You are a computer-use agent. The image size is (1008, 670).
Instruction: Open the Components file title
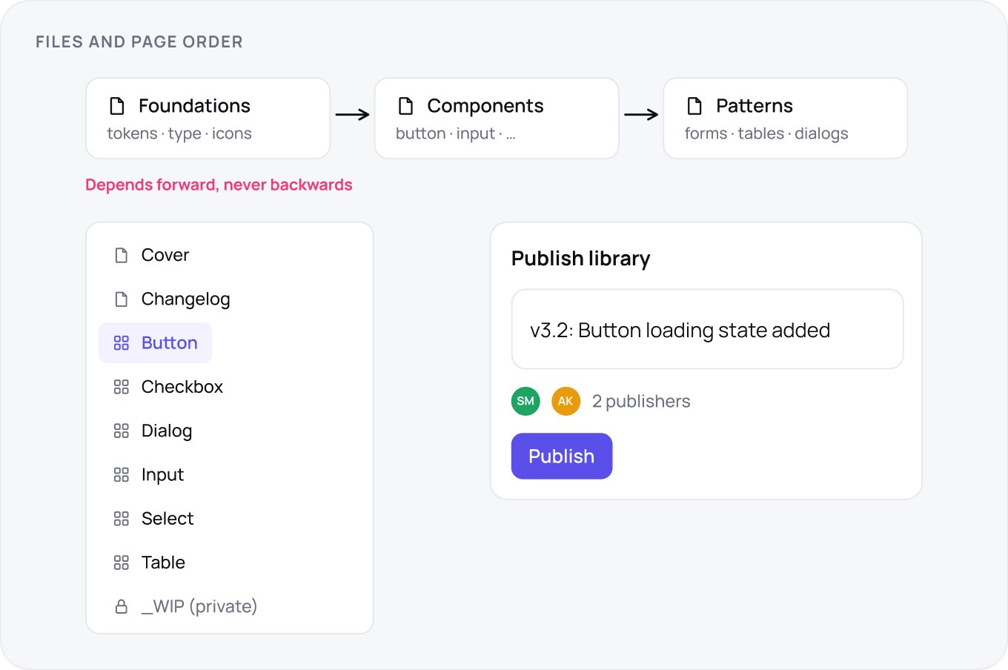485,106
